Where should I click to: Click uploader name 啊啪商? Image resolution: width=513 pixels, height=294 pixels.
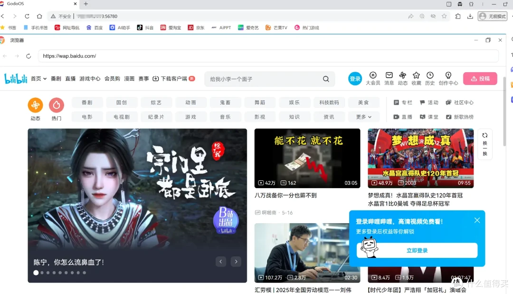pyautogui.click(x=269, y=213)
